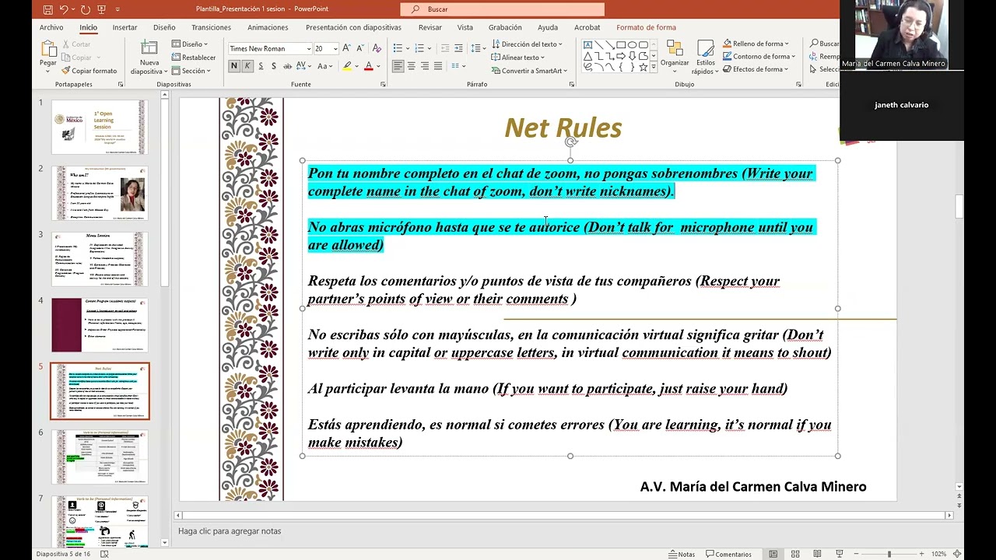Switch to the Animaciones tab
The width and height of the screenshot is (996, 560).
[x=268, y=27]
